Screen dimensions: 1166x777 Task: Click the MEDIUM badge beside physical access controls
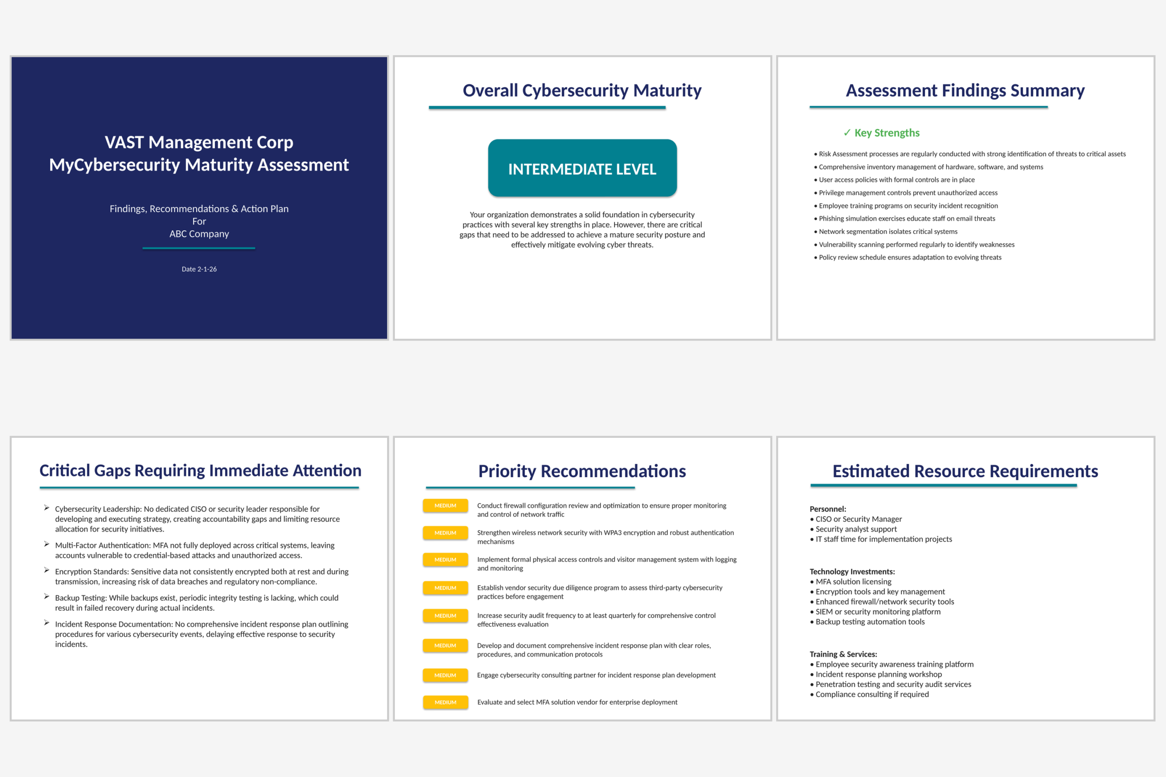pos(445,559)
